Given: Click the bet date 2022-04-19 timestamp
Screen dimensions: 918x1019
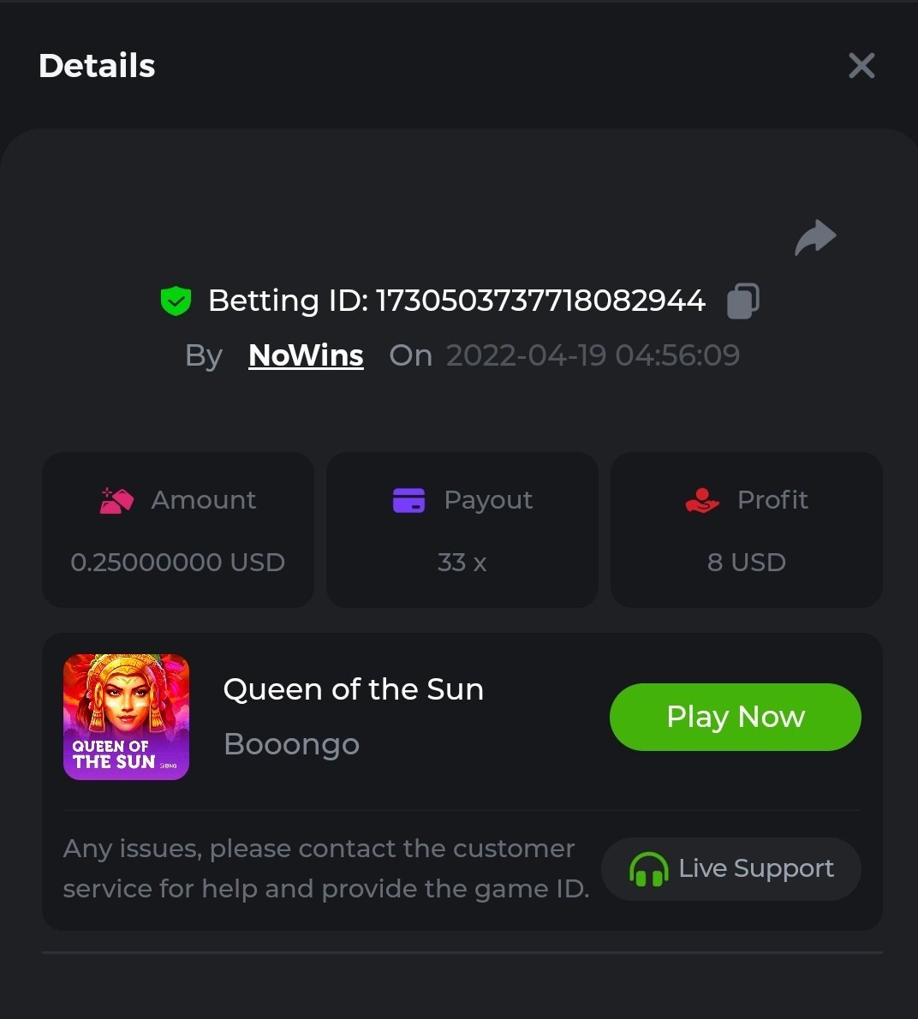Looking at the screenshot, I should [593, 355].
